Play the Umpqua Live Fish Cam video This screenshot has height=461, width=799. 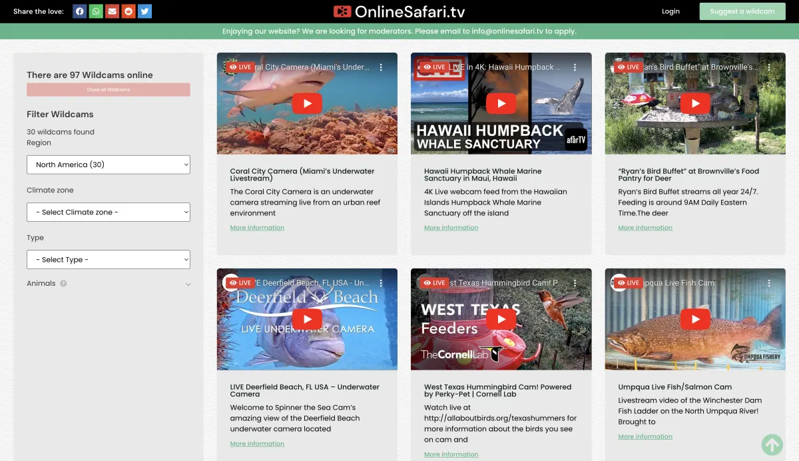(695, 319)
